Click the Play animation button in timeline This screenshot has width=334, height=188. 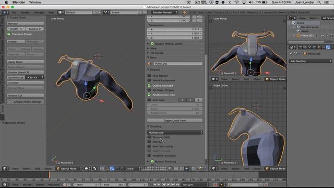tap(169, 184)
